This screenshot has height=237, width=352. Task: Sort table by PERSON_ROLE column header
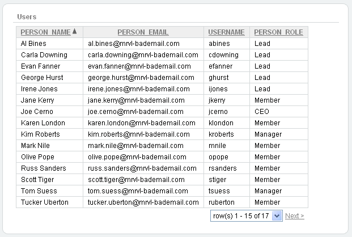[x=278, y=32]
